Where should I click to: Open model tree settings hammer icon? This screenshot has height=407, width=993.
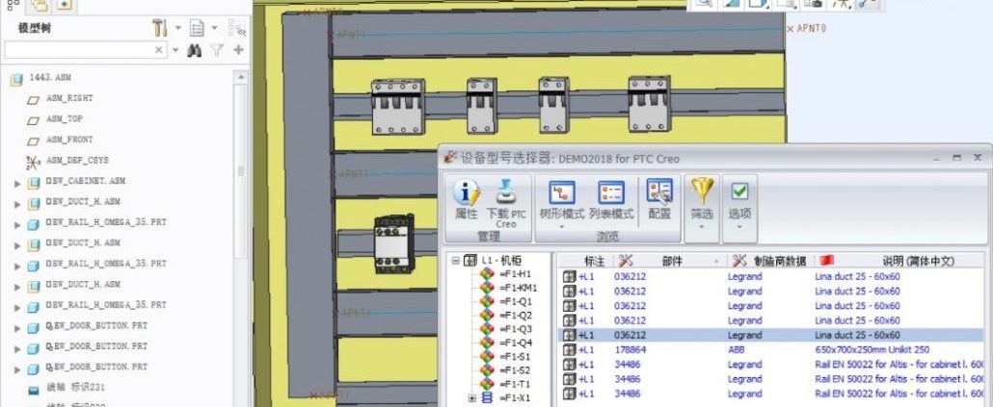pos(160,28)
